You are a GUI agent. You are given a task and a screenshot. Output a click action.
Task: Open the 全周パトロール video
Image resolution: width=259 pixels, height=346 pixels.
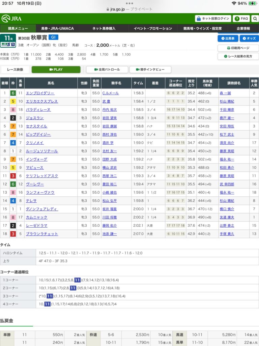coord(107,70)
